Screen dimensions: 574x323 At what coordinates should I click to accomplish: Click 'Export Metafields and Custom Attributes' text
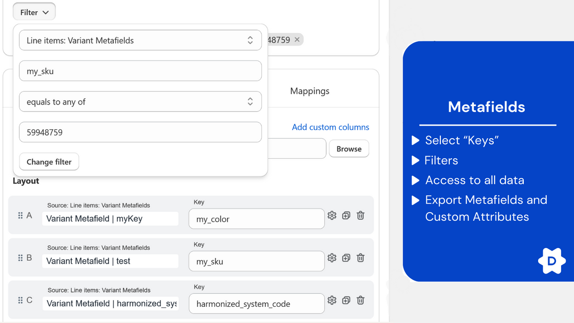click(x=486, y=208)
